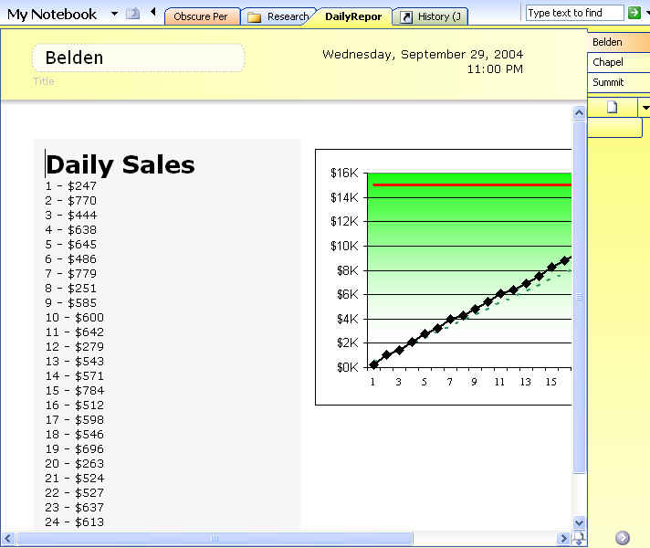Click the entry 13 - $543

pos(74,362)
